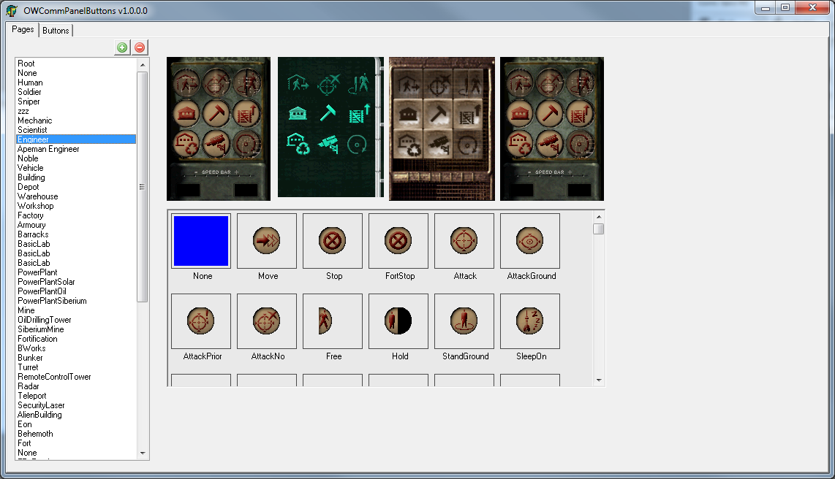Select the Attack crosshair icon
Viewport: 835px width, 479px height.
pyautogui.click(x=464, y=241)
